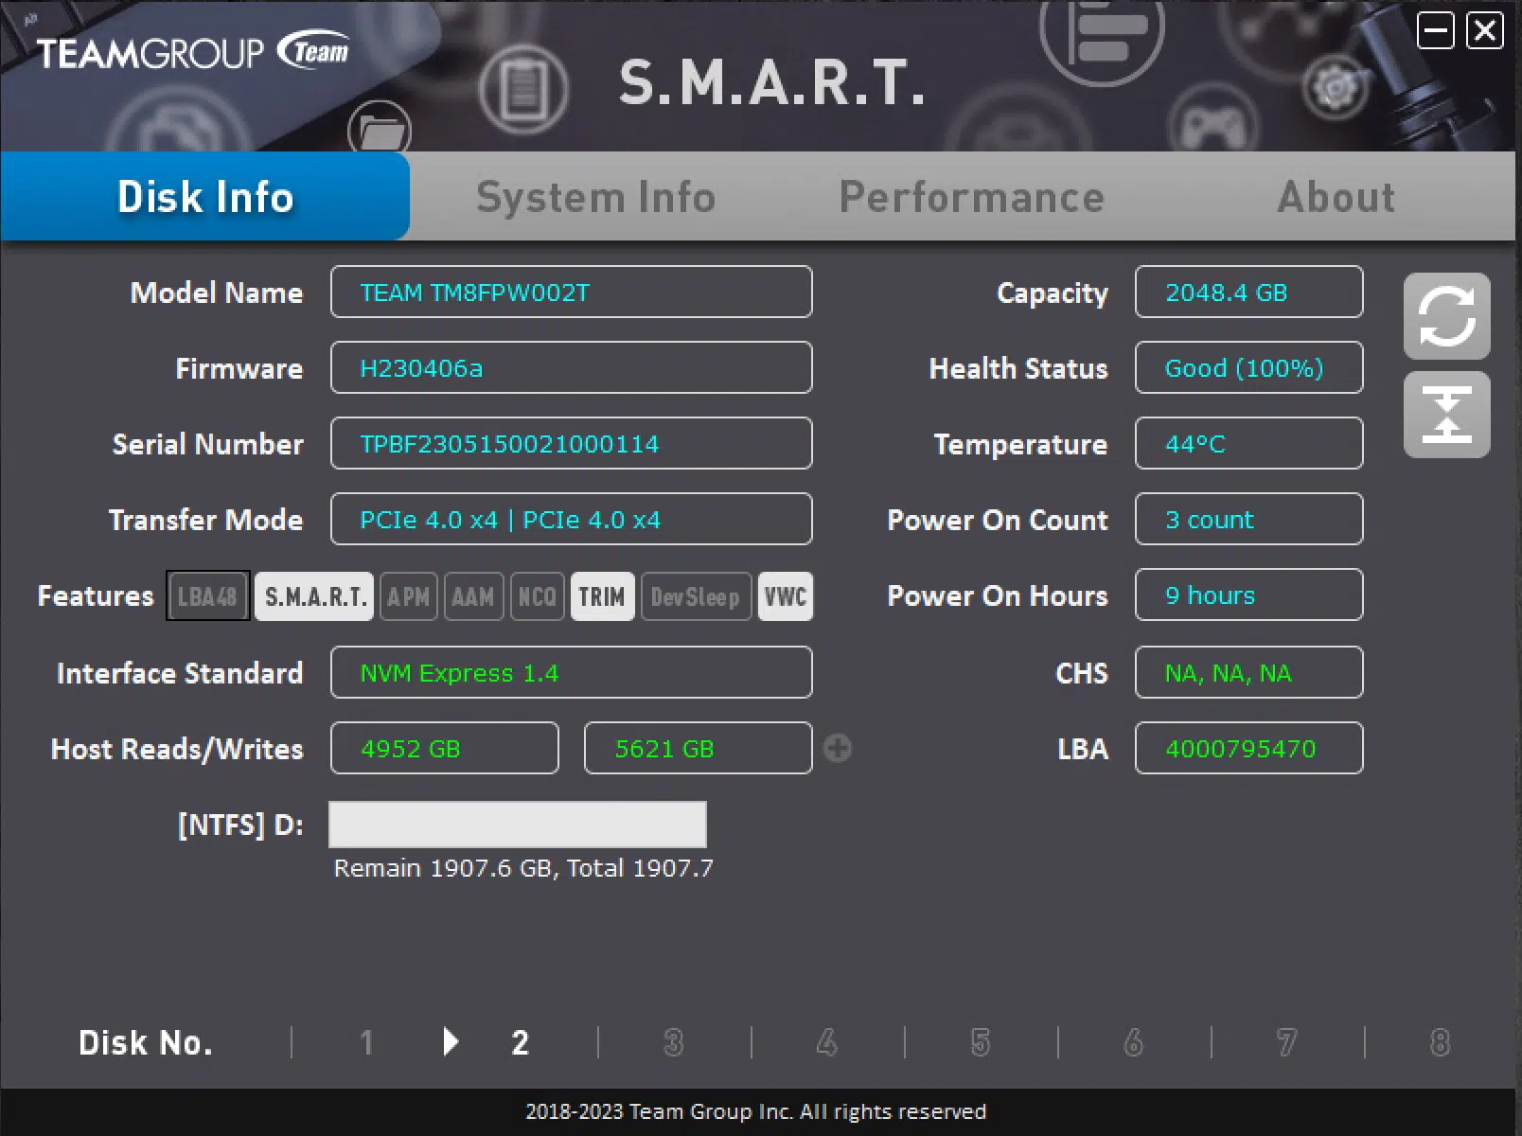The image size is (1522, 1136).
Task: Select disk number 8
Action: click(1440, 1042)
